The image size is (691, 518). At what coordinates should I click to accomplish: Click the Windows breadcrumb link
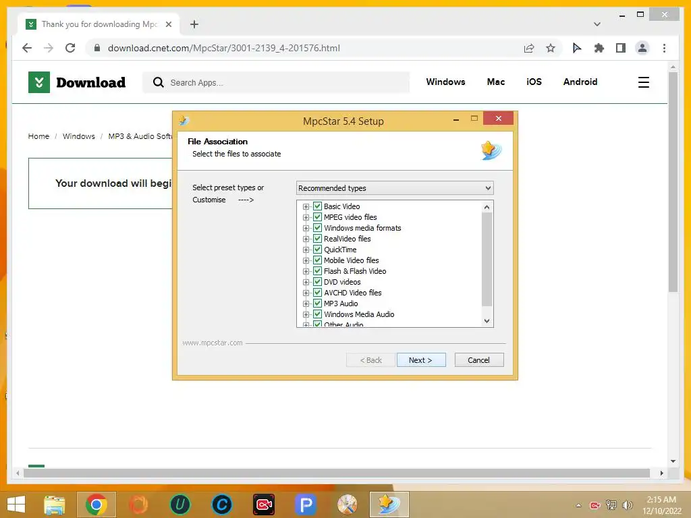click(78, 136)
